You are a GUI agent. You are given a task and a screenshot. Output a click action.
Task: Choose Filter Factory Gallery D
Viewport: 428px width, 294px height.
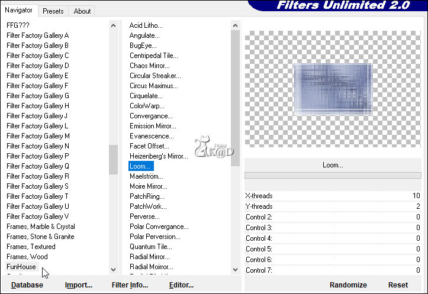[38, 66]
